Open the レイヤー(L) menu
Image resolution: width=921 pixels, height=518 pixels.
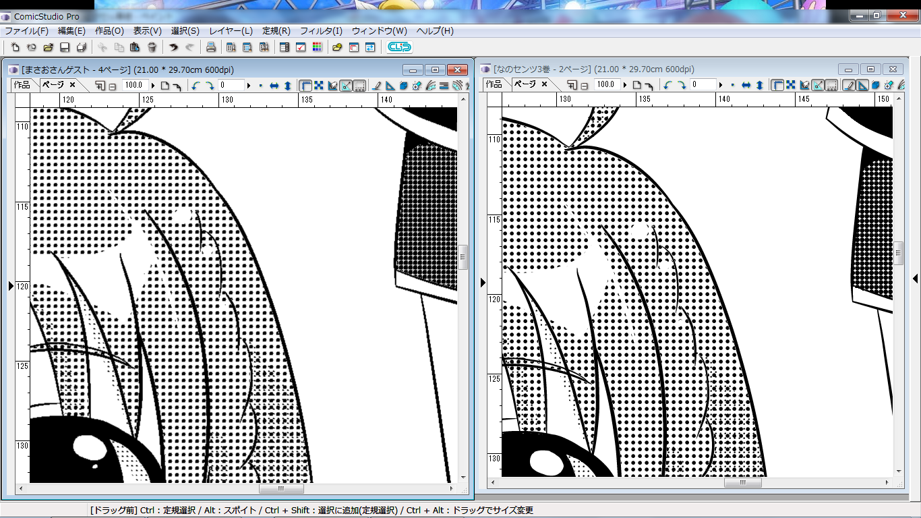[231, 31]
